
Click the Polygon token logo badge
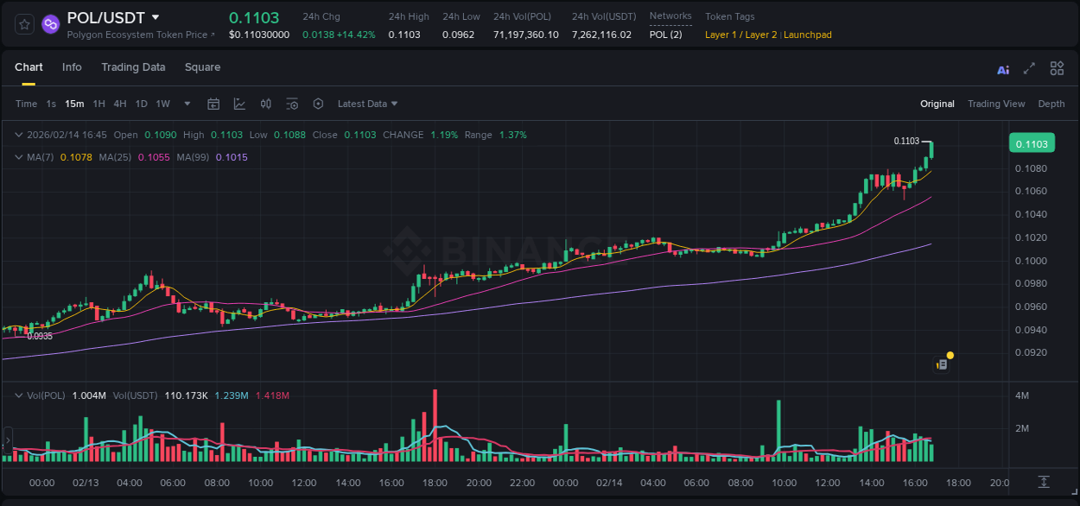coord(50,23)
